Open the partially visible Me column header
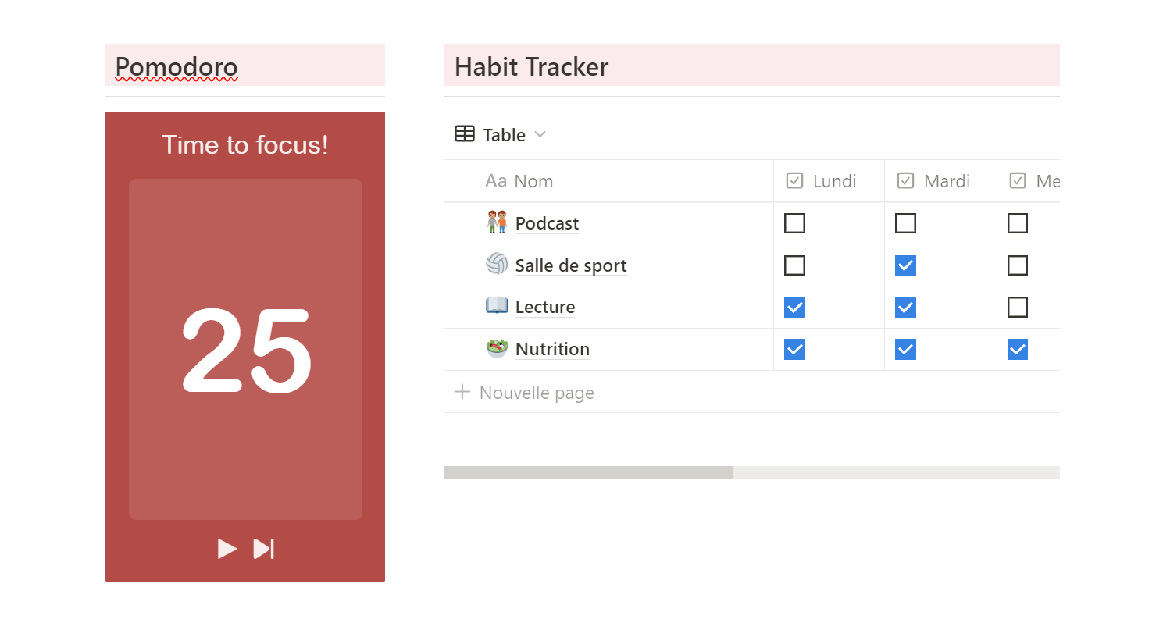The image size is (1170, 637). 1029,181
